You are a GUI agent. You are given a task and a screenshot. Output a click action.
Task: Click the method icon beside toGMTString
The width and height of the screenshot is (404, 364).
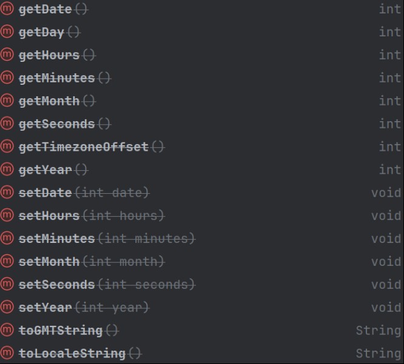[x=7, y=330]
